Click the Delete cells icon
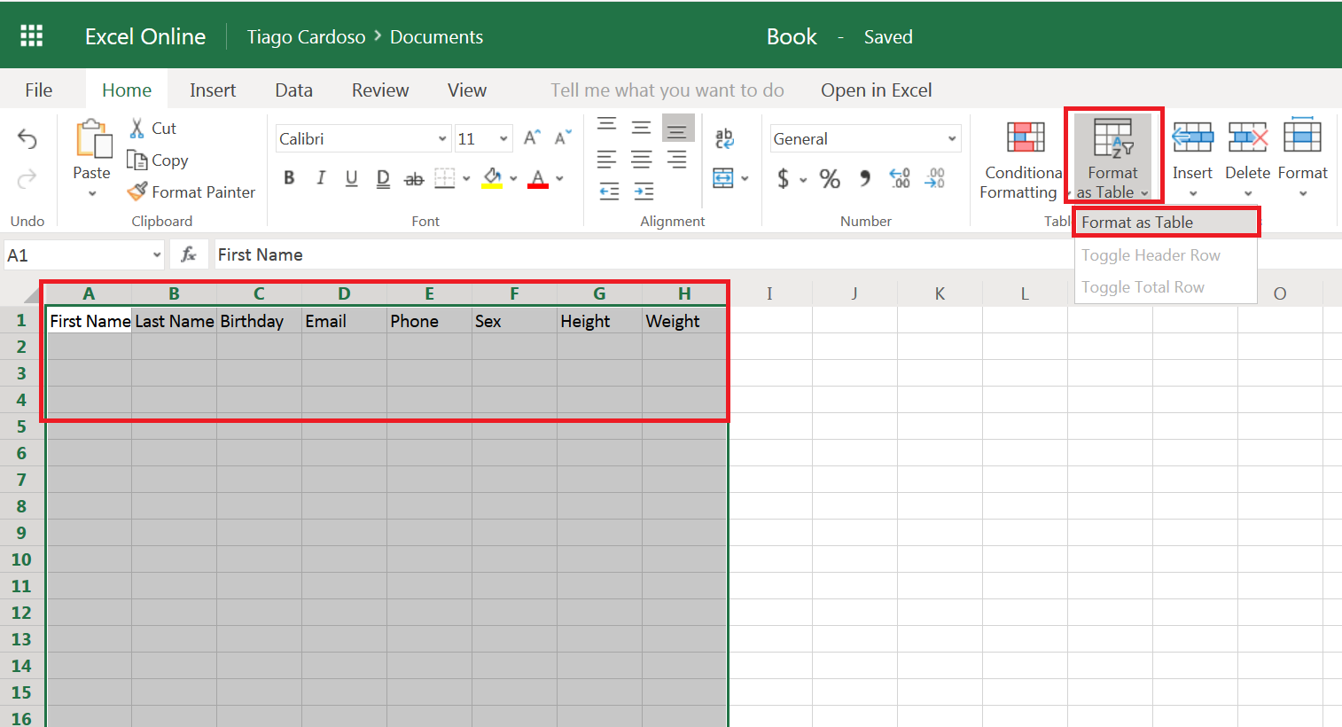The width and height of the screenshot is (1342, 727). [x=1247, y=138]
